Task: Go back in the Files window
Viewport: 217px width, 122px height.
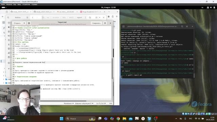Action: [x=33, y=18]
